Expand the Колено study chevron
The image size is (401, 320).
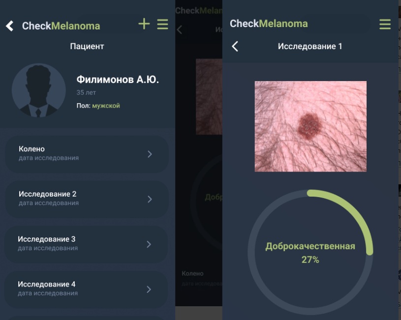point(150,154)
